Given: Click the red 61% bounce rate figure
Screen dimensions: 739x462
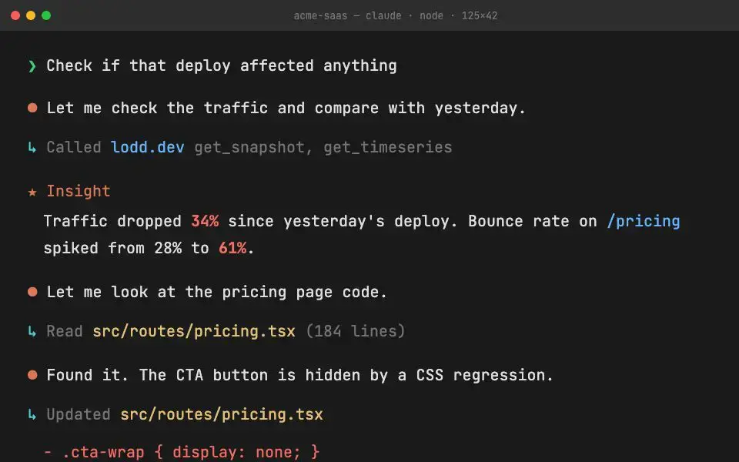Looking at the screenshot, I should [x=232, y=248].
